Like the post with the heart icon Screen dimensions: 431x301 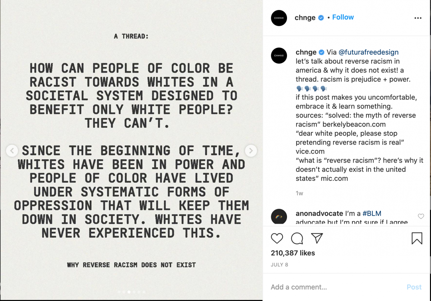pos(277,238)
